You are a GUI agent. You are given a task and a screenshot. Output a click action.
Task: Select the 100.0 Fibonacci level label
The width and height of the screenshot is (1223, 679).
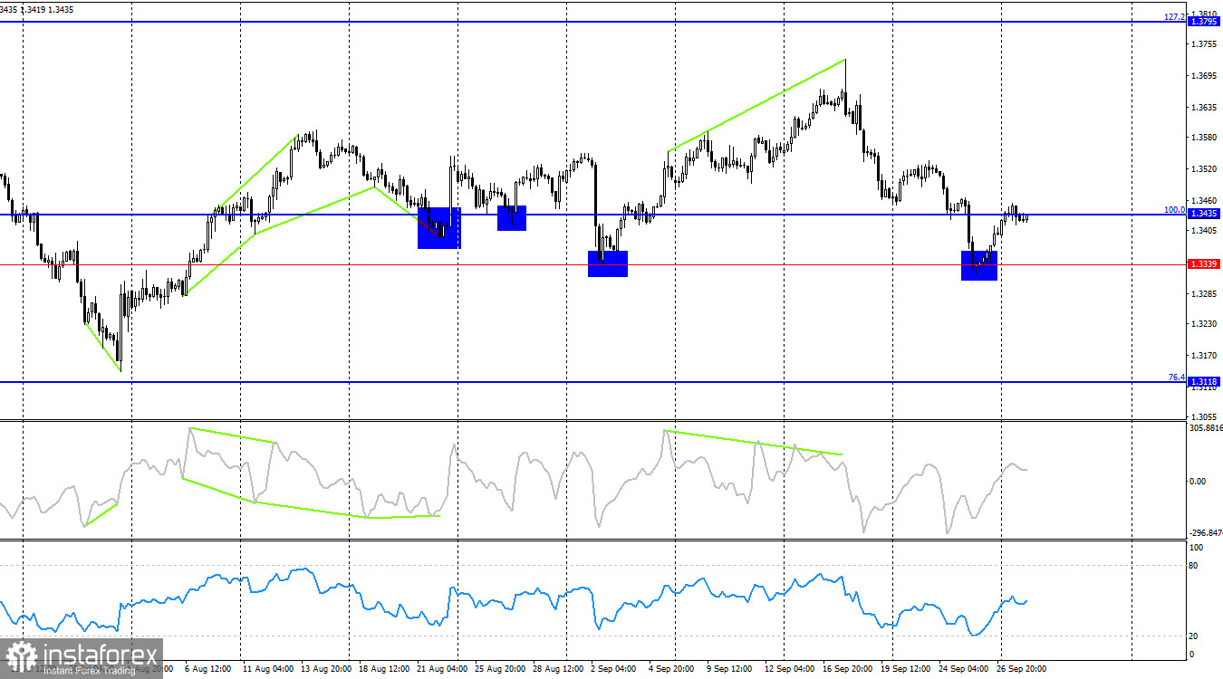tap(1175, 210)
